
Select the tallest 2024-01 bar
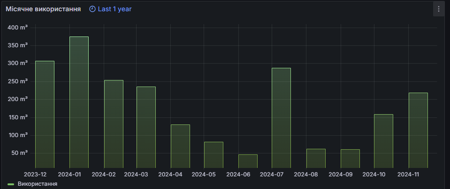click(x=79, y=102)
